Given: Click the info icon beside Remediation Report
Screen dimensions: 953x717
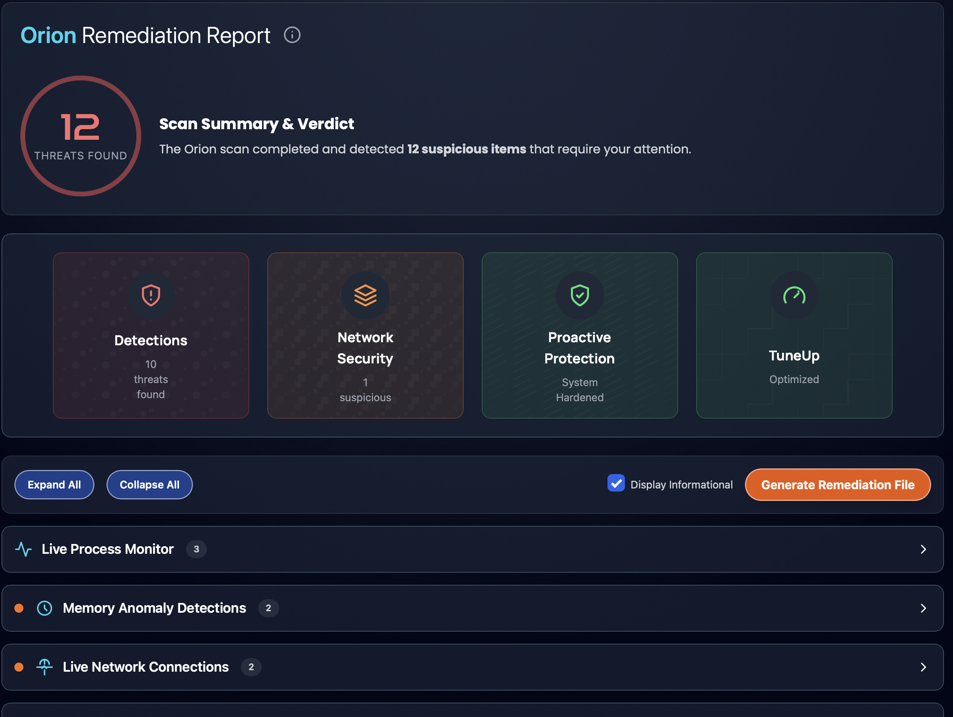Looking at the screenshot, I should (292, 35).
